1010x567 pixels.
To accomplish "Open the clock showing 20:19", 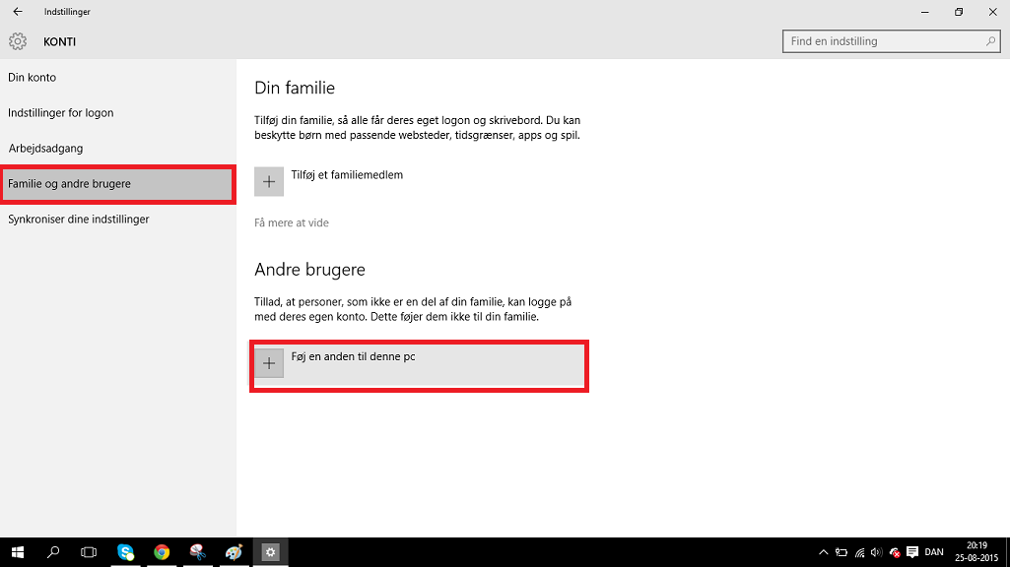I will coord(976,552).
